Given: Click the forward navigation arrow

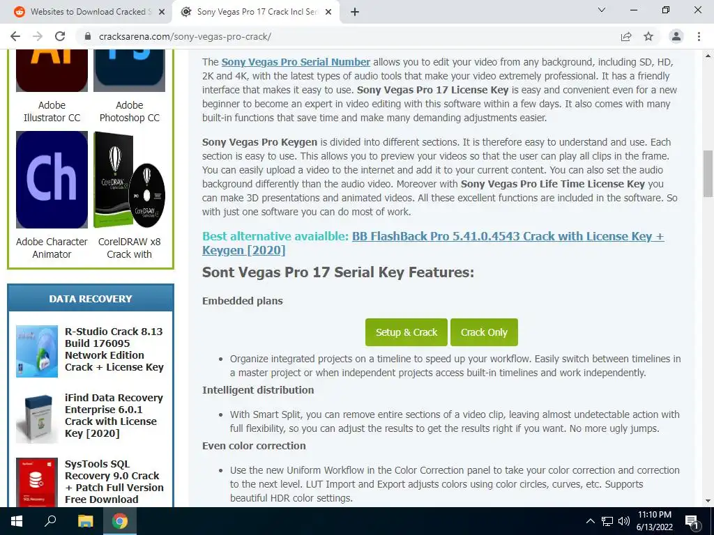Looking at the screenshot, I should pos(38,36).
